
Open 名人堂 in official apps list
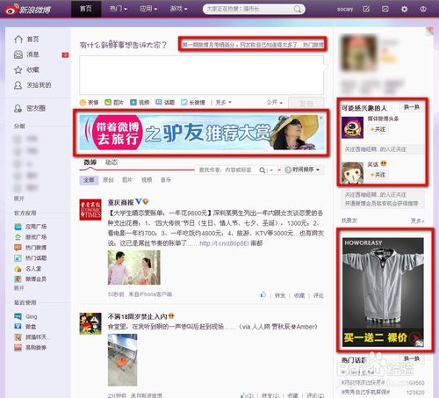[x=28, y=268]
